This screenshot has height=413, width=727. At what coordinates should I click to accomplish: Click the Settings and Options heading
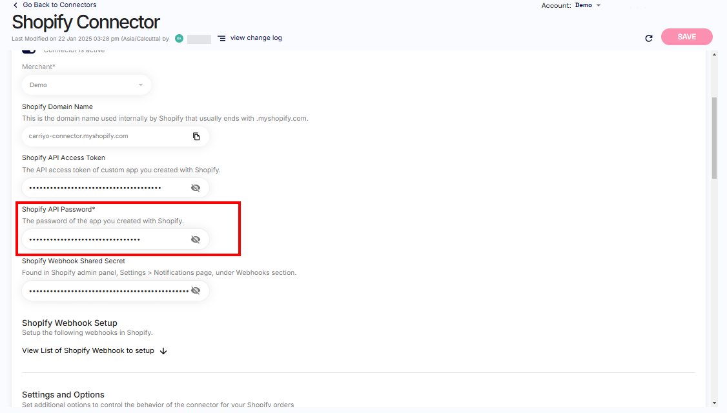(63, 394)
